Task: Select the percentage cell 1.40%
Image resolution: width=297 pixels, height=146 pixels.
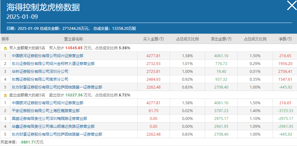Action: [x=255, y=111]
